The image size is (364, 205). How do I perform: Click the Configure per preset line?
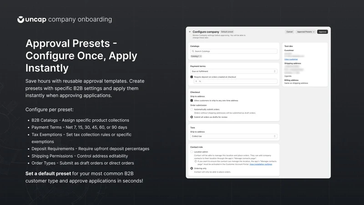click(50, 109)
